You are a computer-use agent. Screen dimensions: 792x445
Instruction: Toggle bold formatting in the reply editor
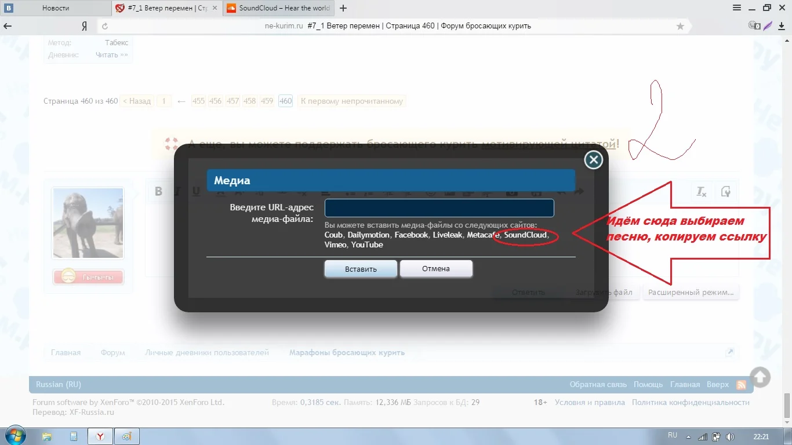tap(159, 192)
